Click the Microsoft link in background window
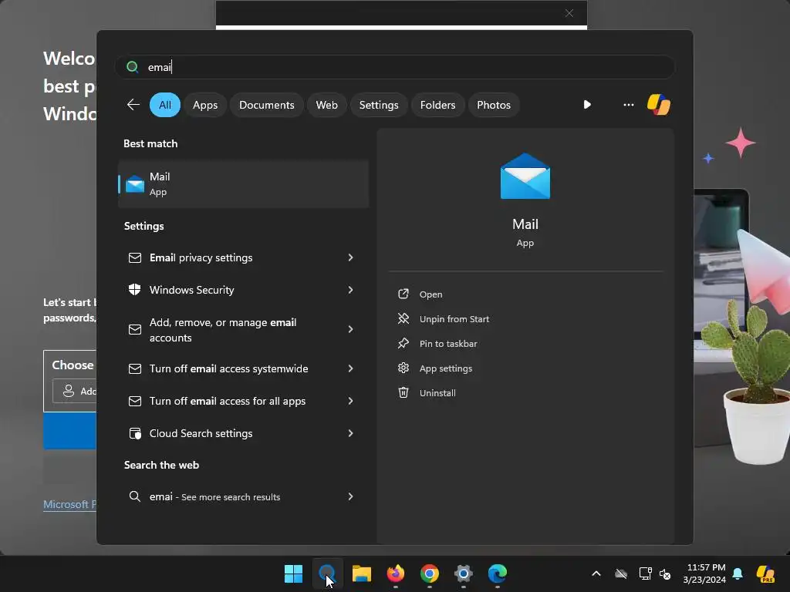Viewport: 790px width, 592px height. coord(69,504)
